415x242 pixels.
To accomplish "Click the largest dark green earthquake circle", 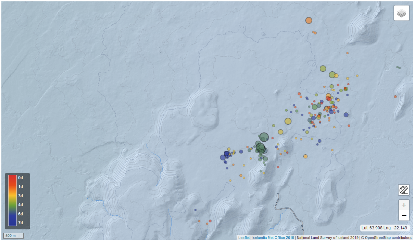I will click(264, 137).
